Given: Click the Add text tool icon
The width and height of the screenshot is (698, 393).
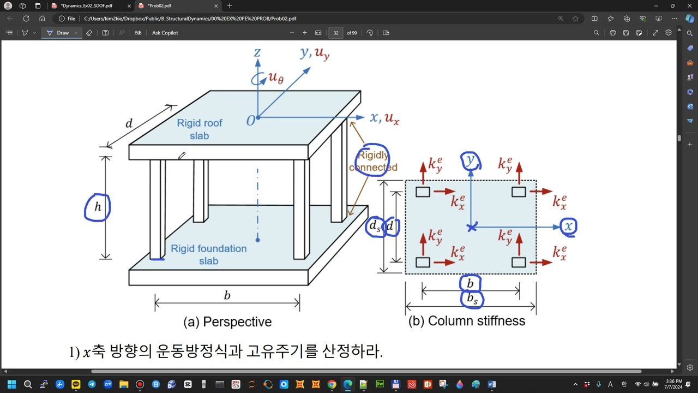Looking at the screenshot, I should pos(105,33).
